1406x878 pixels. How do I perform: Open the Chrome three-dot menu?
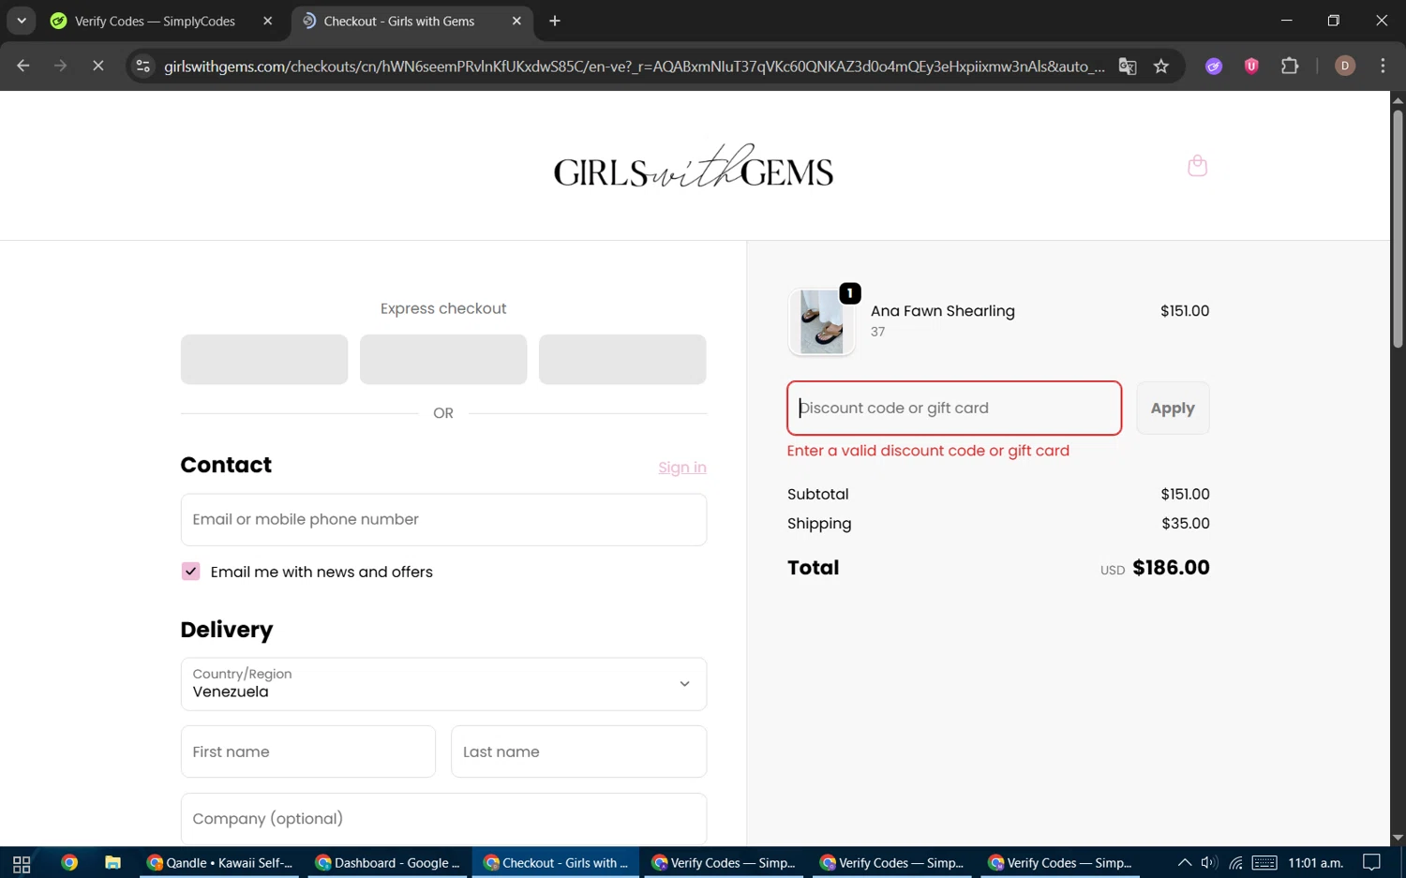pyautogui.click(x=1383, y=66)
